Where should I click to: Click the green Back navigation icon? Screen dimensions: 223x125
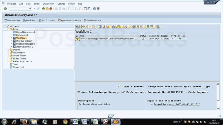(43, 9)
